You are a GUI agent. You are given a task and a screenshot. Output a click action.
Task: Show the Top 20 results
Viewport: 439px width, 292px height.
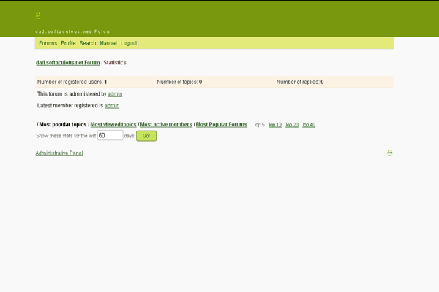pos(291,125)
